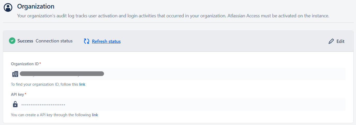
Task: Select the redacted Organization ID value
Action: [x=62, y=74]
